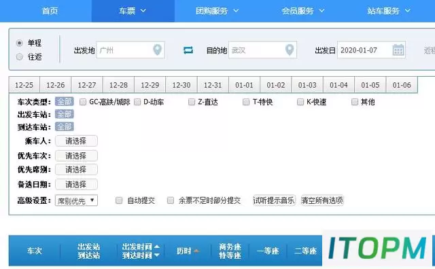
Task: Click the 目的地 input field with 武汉
Action: [x=262, y=50]
